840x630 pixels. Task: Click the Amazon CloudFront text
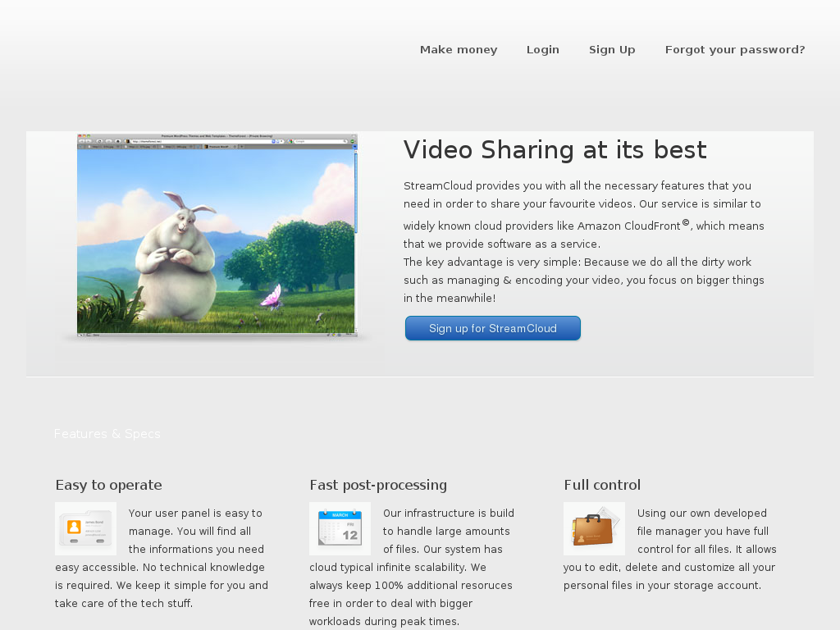[629, 226]
